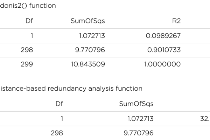This screenshot has height=140, width=210.
Task: Click 1.072713 in the adonis2 table
Action: click(92, 36)
